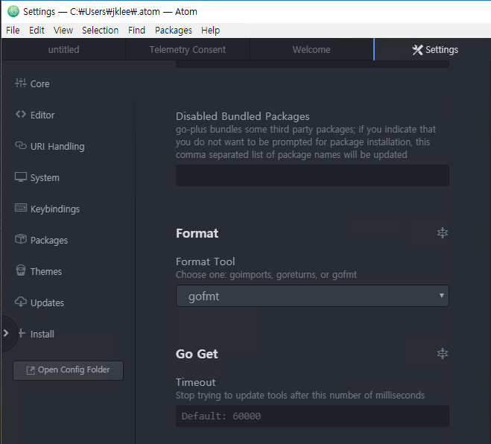Viewport: 491px width, 444px height.
Task: Click the Keybindings keyboard icon
Action: click(x=21, y=209)
